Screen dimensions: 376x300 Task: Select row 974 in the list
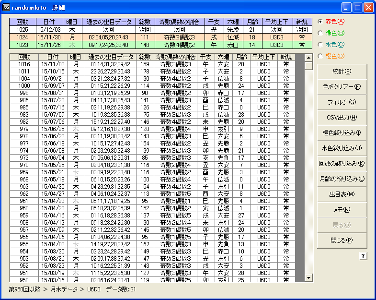point(152,151)
